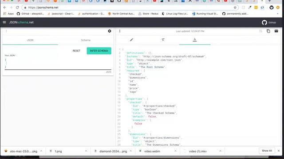Open the hamburger menu beside JSONschema.net
The image size is (284, 159).
(x=4, y=23)
